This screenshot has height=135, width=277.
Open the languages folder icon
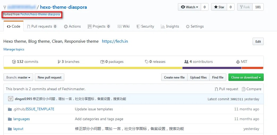click(10, 119)
